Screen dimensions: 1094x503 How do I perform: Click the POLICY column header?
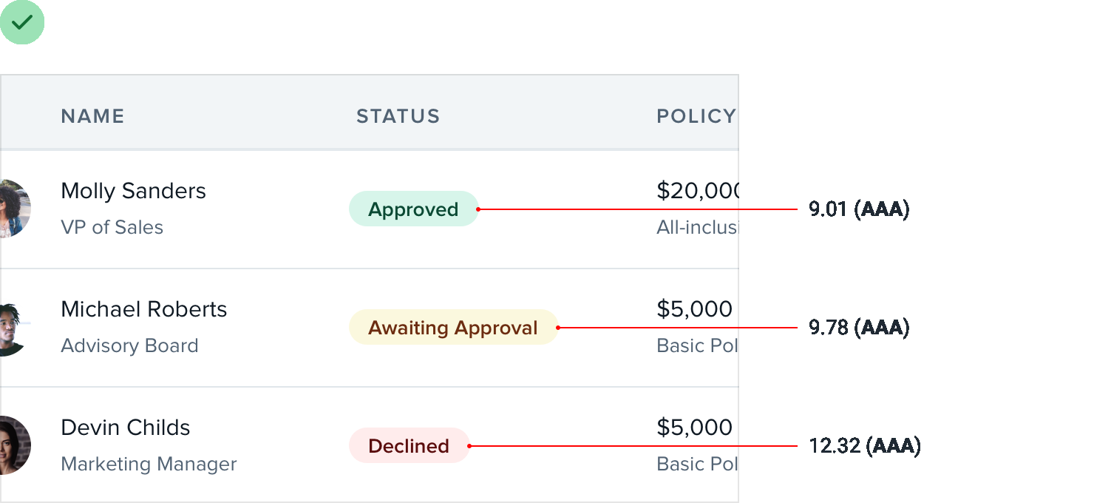point(696,116)
